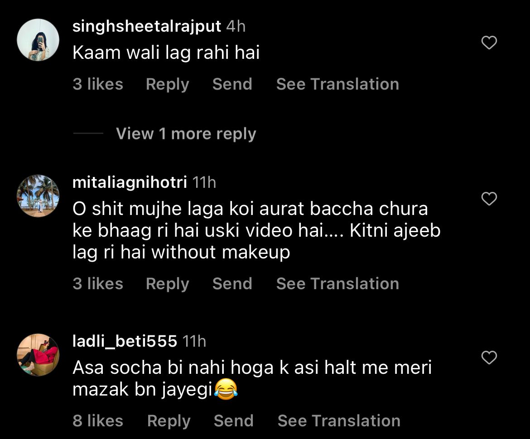Open singhsheetalrajput's profile picture
This screenshot has width=530, height=439.
[x=38, y=40]
